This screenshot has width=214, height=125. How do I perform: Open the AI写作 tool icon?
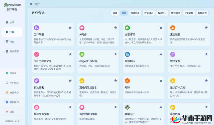(x=82, y=28)
